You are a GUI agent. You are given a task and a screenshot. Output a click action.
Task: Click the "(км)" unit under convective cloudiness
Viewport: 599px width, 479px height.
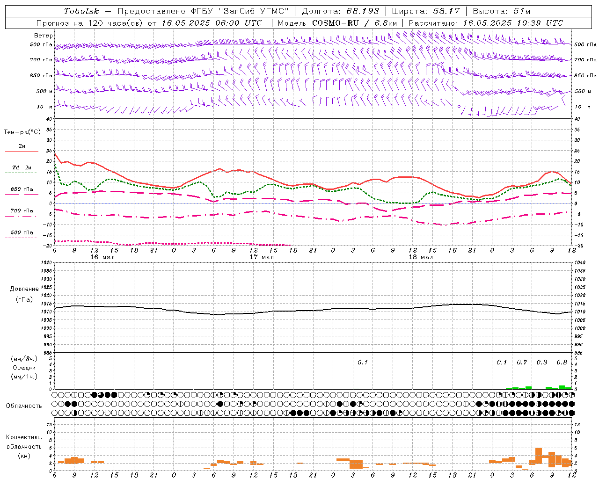click(24, 456)
